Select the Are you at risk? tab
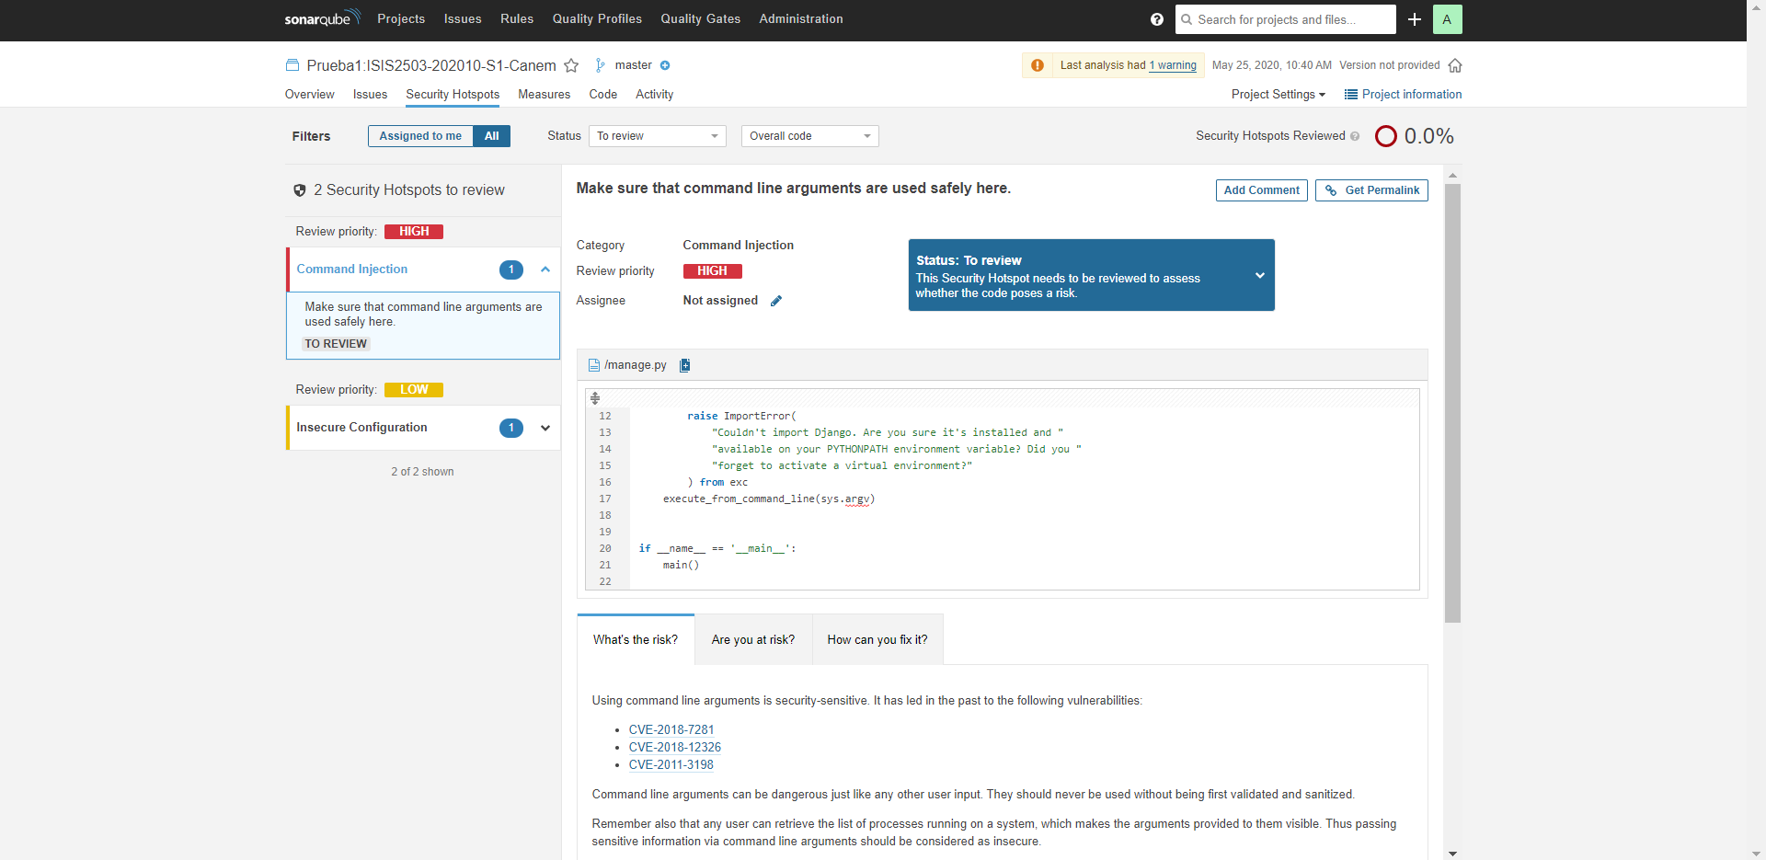Viewport: 1766px width, 860px height. coord(753,639)
